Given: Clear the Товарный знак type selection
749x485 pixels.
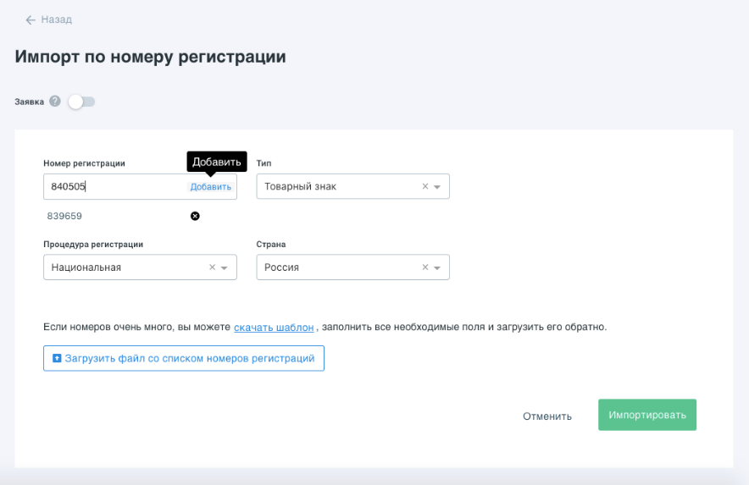Looking at the screenshot, I should (425, 186).
